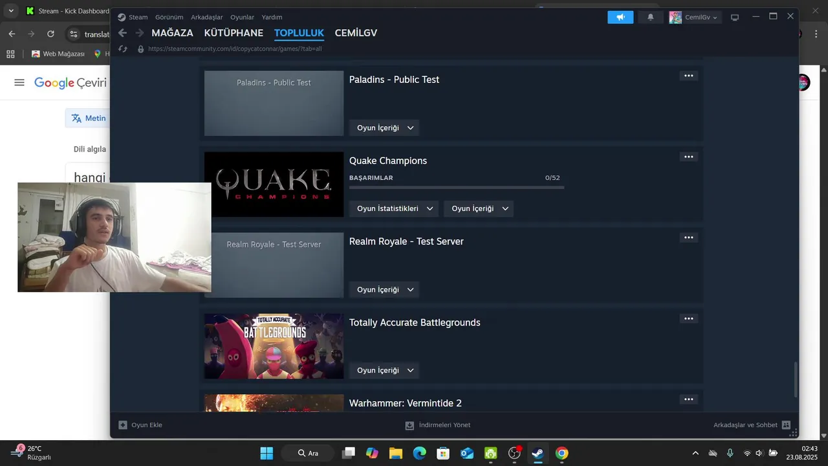Expand Oyun İçeriği for Quake Champions

479,208
